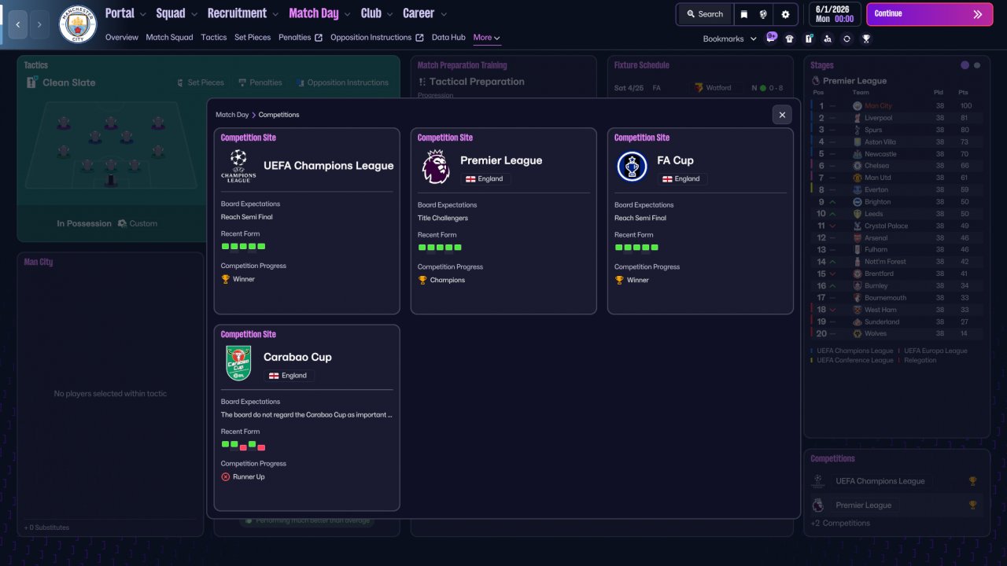The width and height of the screenshot is (1007, 566).
Task: Open Competition Site for FA Cup
Action: (642, 138)
